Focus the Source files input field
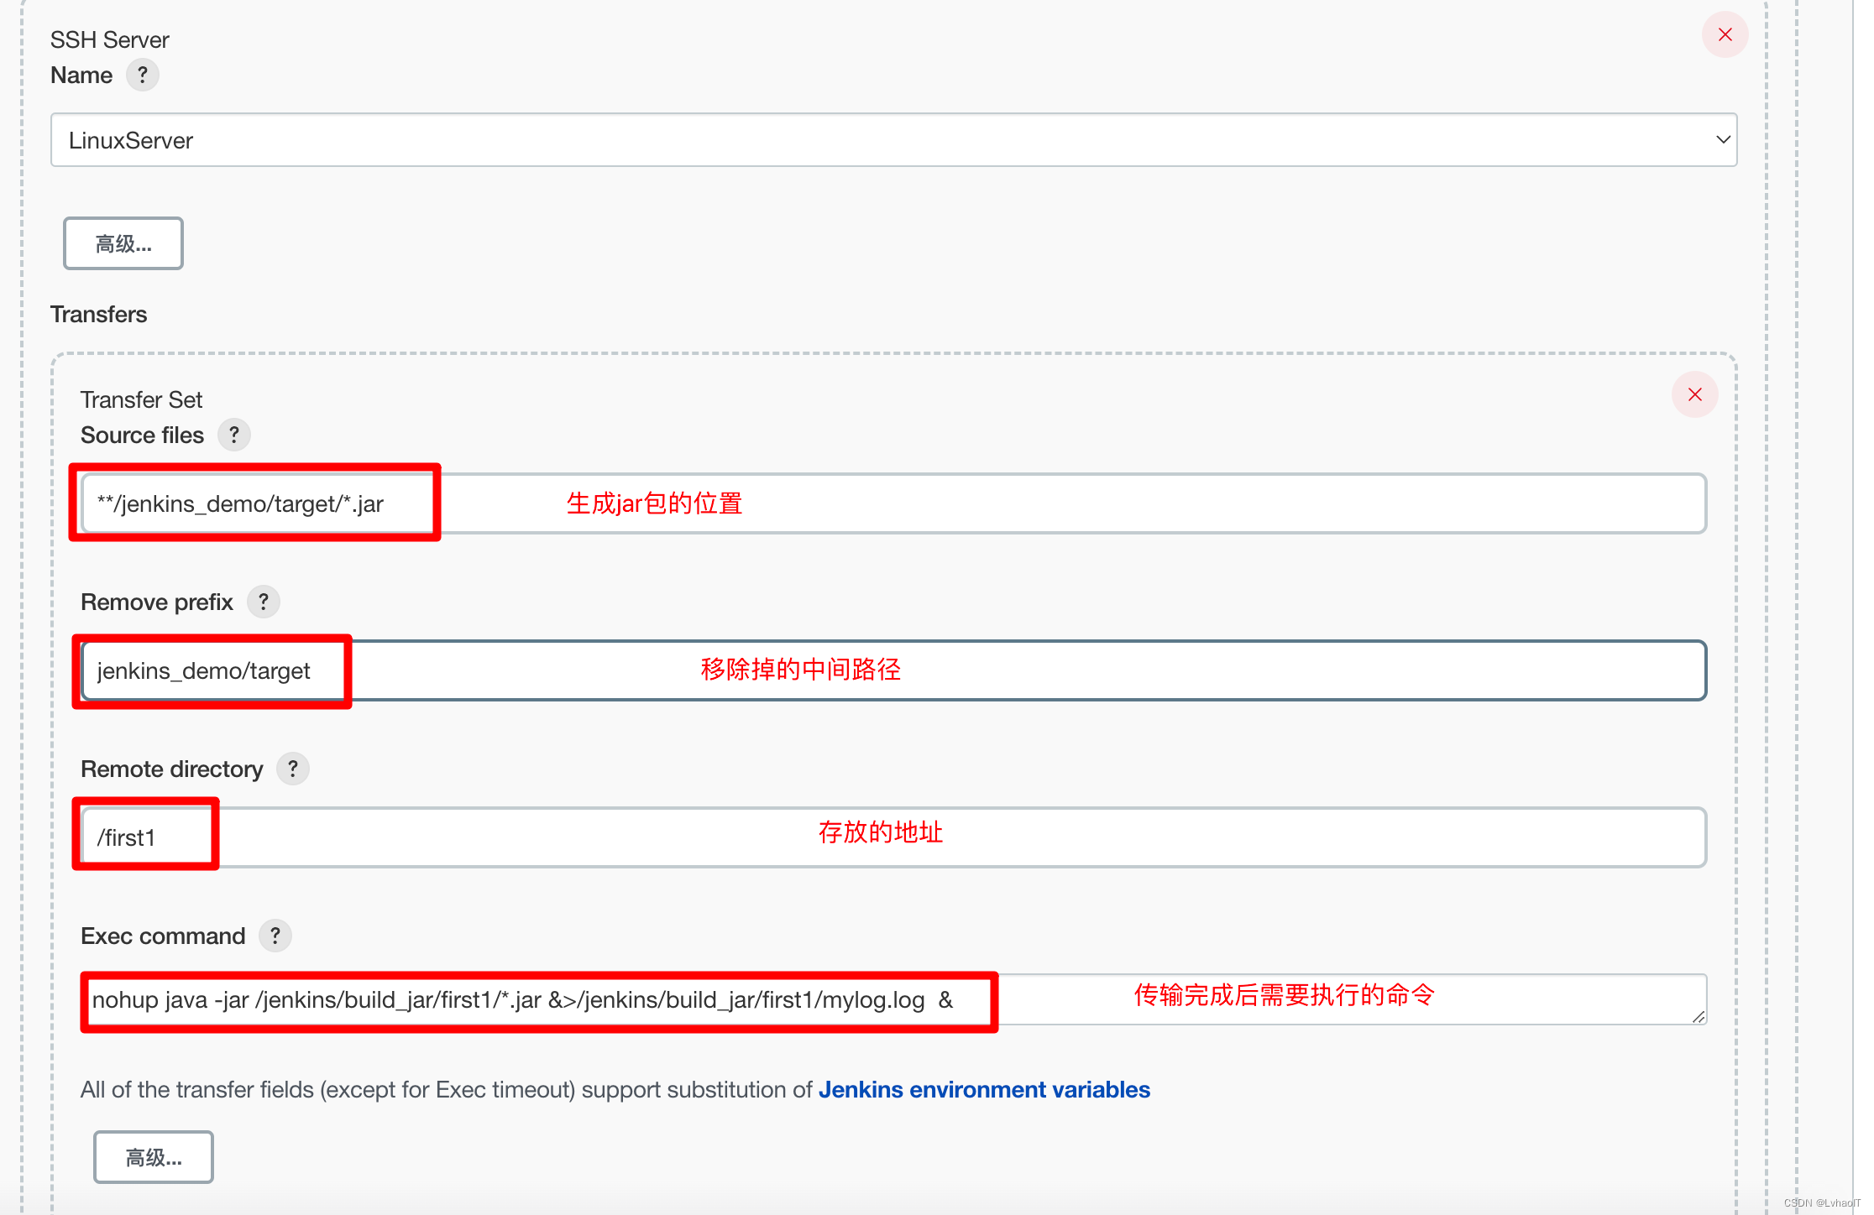1874x1215 pixels. 894,503
